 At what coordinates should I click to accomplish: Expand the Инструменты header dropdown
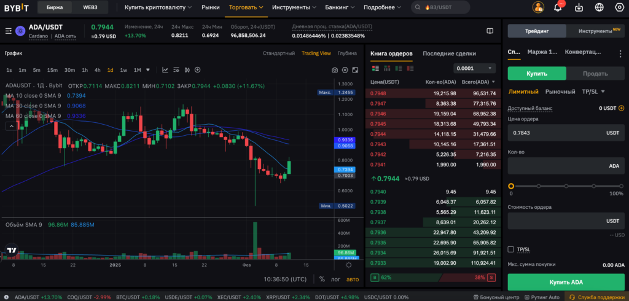click(x=294, y=7)
